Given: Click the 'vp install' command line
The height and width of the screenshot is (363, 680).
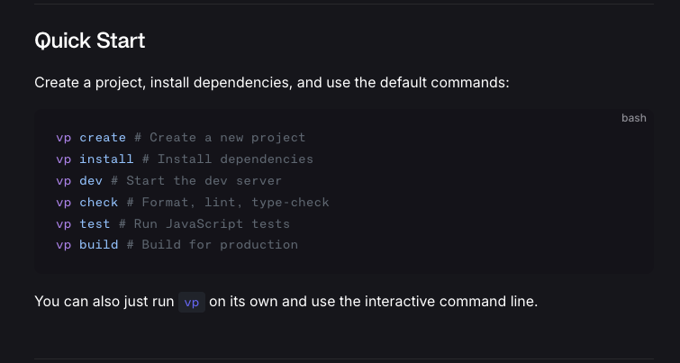Looking at the screenshot, I should 185,159.
